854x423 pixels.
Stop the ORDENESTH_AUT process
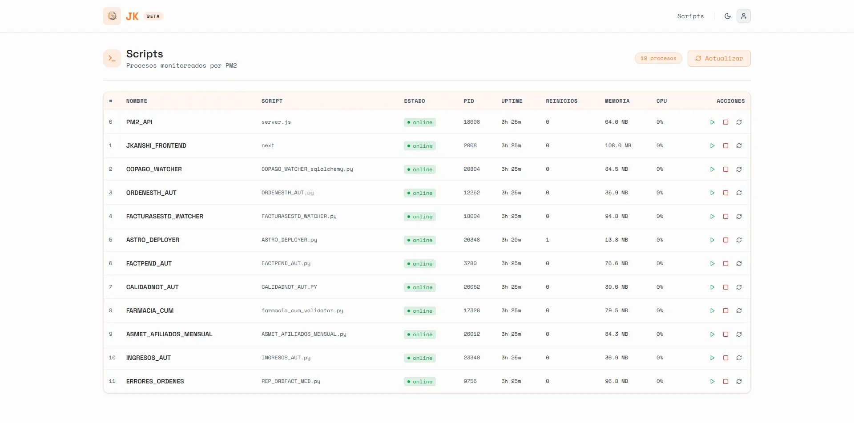pyautogui.click(x=725, y=193)
